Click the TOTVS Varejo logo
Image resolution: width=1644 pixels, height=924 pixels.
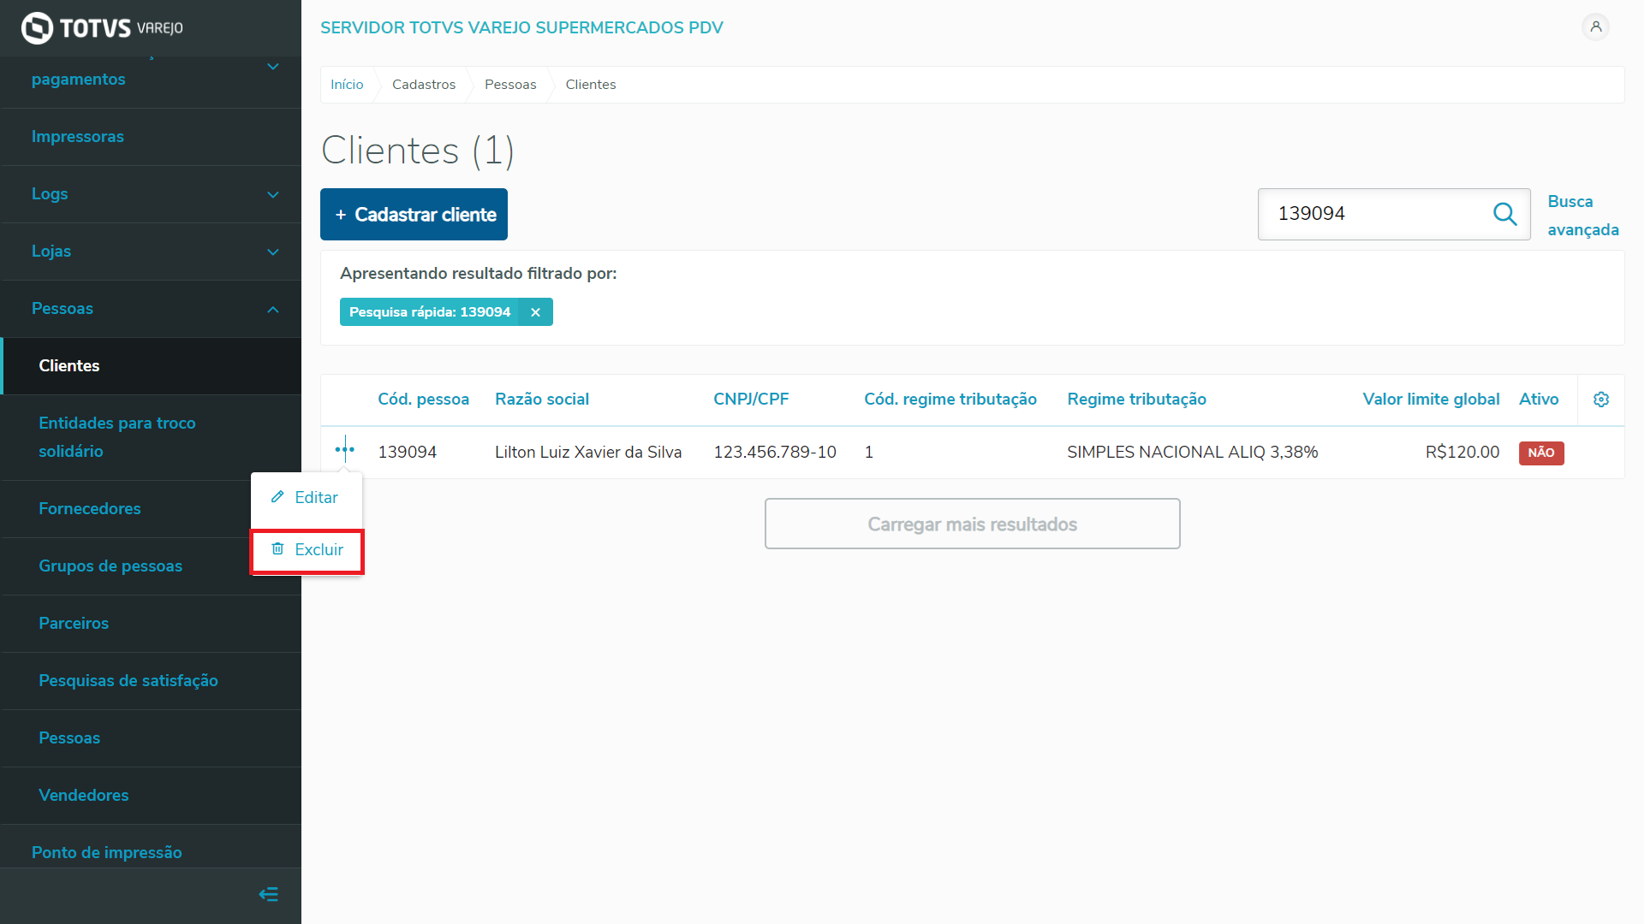point(102,27)
